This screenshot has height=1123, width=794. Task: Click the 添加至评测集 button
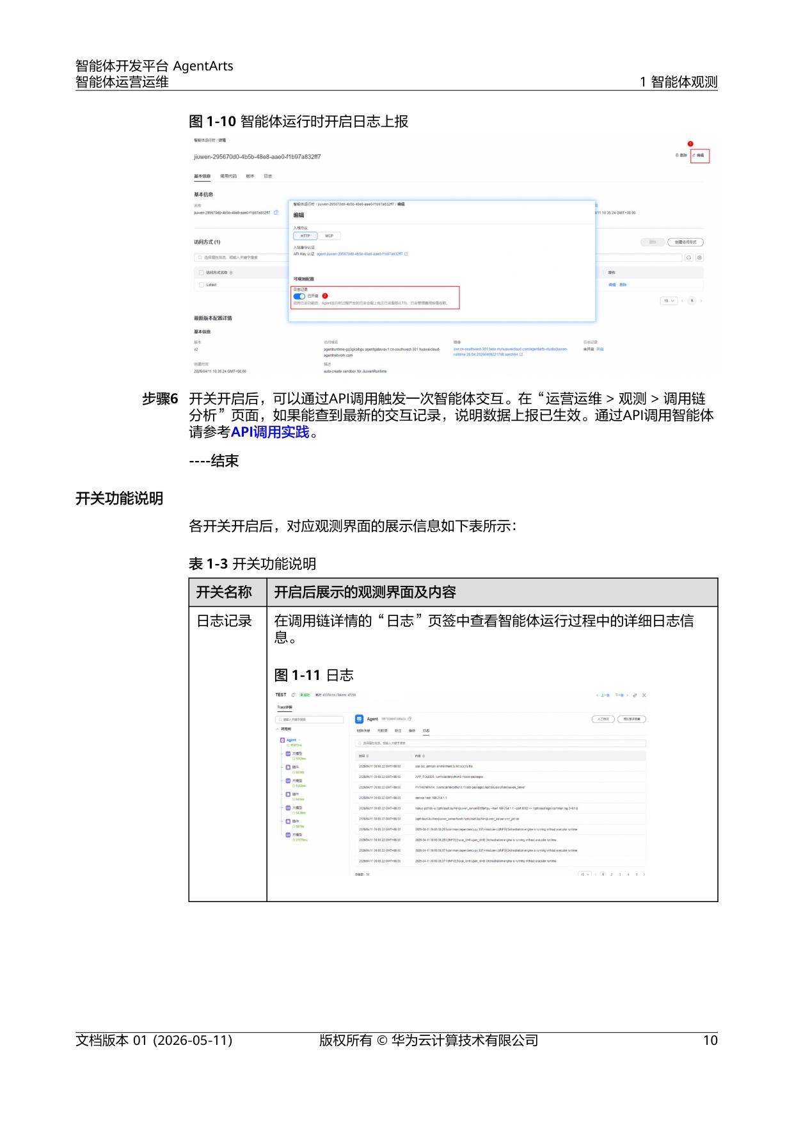pyautogui.click(x=632, y=719)
